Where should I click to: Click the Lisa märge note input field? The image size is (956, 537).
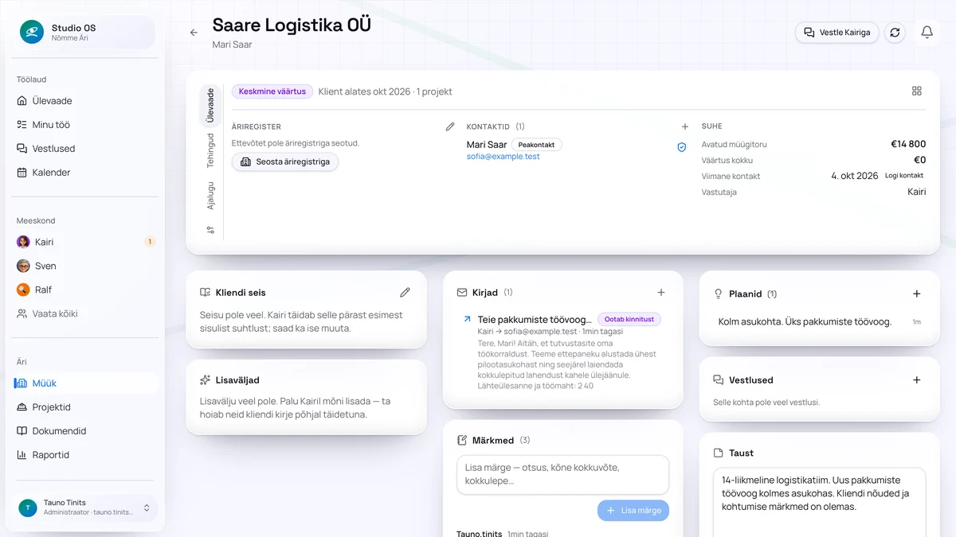pyautogui.click(x=562, y=474)
